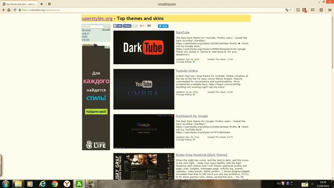This screenshot has height=188, width=334.
Task: Click the taskbar clock showing 14:30
Action: pos(323,184)
